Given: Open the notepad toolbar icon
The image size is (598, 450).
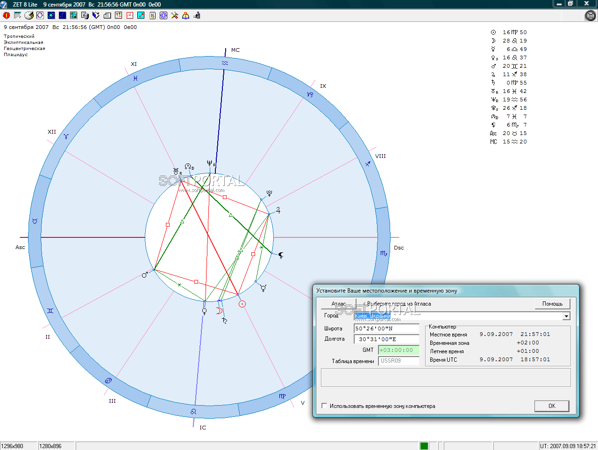Looking at the screenshot, I should [x=152, y=15].
